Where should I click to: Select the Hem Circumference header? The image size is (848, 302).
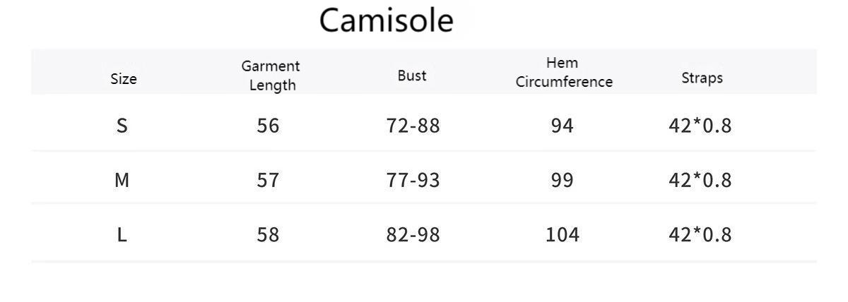(563, 72)
